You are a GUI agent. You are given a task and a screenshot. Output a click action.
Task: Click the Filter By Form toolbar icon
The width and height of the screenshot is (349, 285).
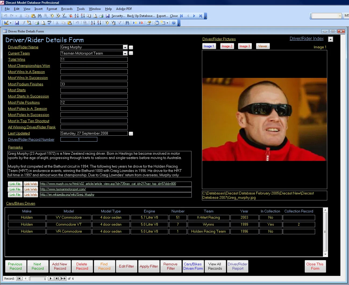(113, 23)
